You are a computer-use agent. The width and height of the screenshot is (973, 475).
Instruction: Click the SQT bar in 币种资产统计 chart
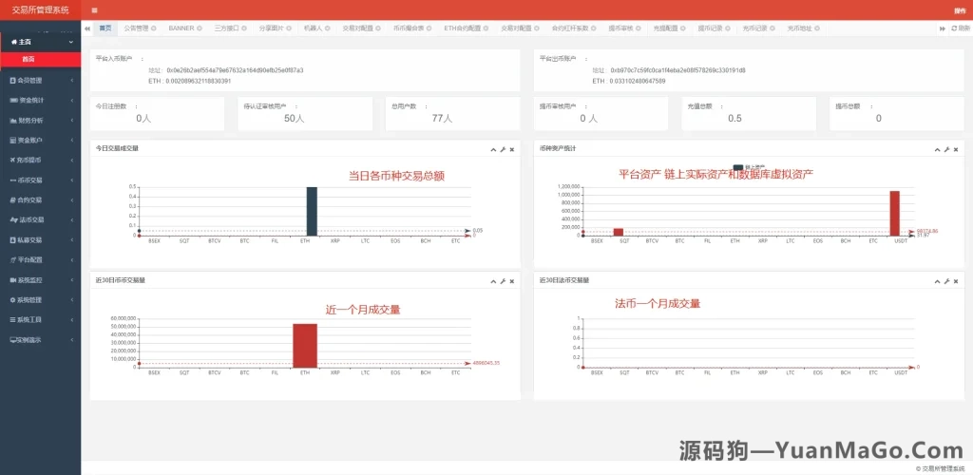pyautogui.click(x=618, y=232)
